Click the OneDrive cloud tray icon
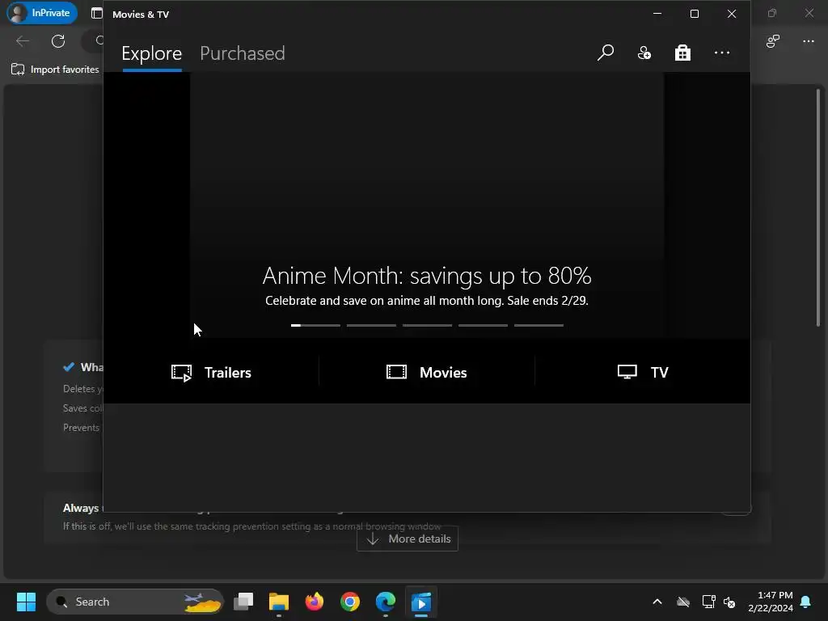 coord(683,602)
